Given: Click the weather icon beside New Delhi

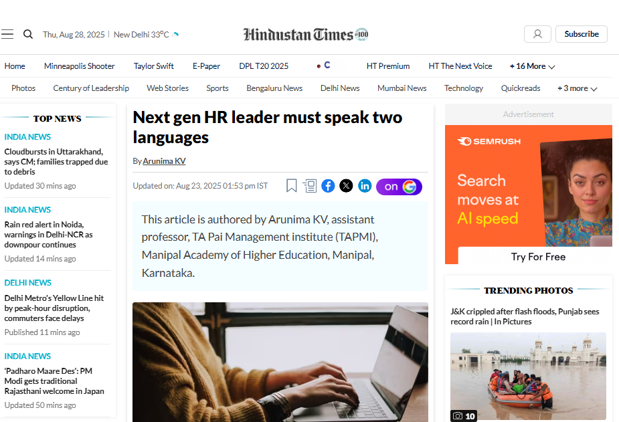Looking at the screenshot, I should [176, 34].
